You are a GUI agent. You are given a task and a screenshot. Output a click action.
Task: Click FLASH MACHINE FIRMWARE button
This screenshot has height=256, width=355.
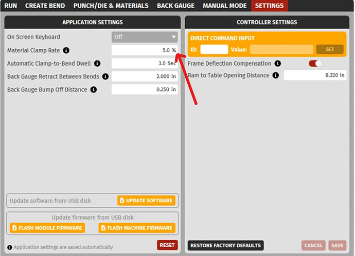pos(136,228)
